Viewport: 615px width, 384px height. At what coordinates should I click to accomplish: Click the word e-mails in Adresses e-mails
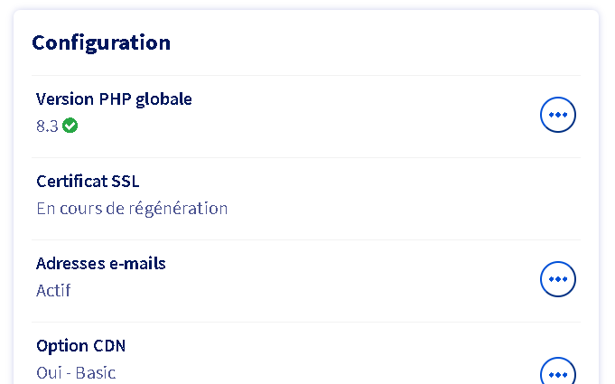(136, 263)
